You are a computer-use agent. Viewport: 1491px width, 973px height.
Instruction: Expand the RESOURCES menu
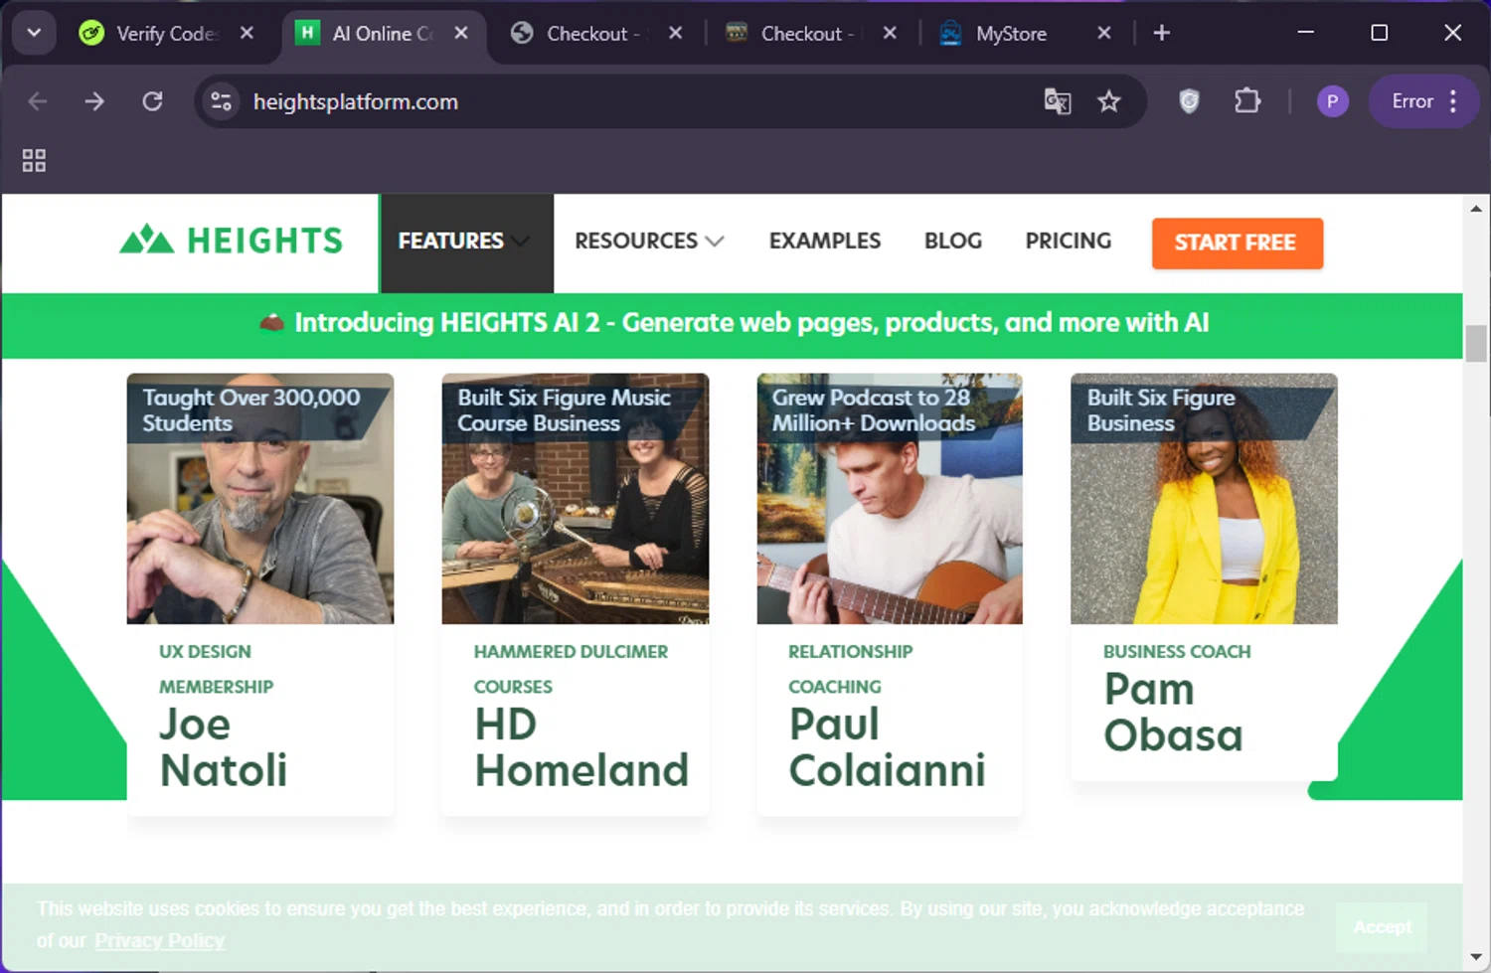click(649, 242)
